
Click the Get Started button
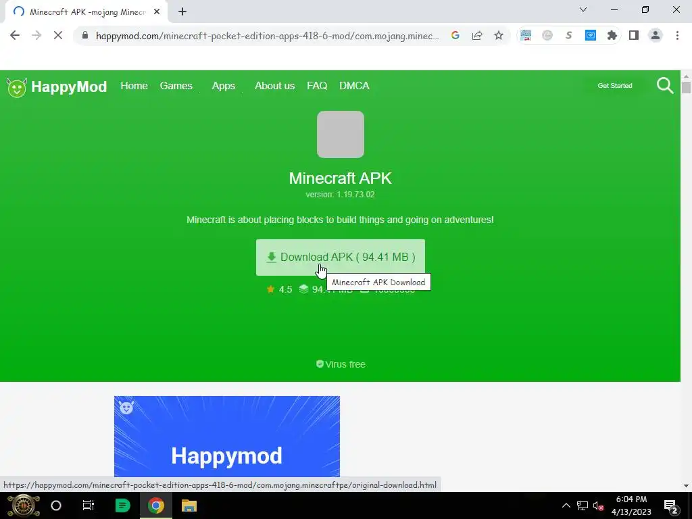point(615,86)
